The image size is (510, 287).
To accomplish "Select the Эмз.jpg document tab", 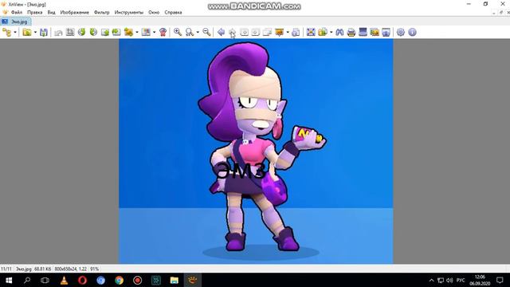I will (16, 22).
